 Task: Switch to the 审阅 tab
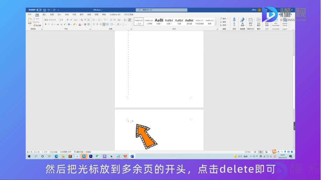coord(89,15)
